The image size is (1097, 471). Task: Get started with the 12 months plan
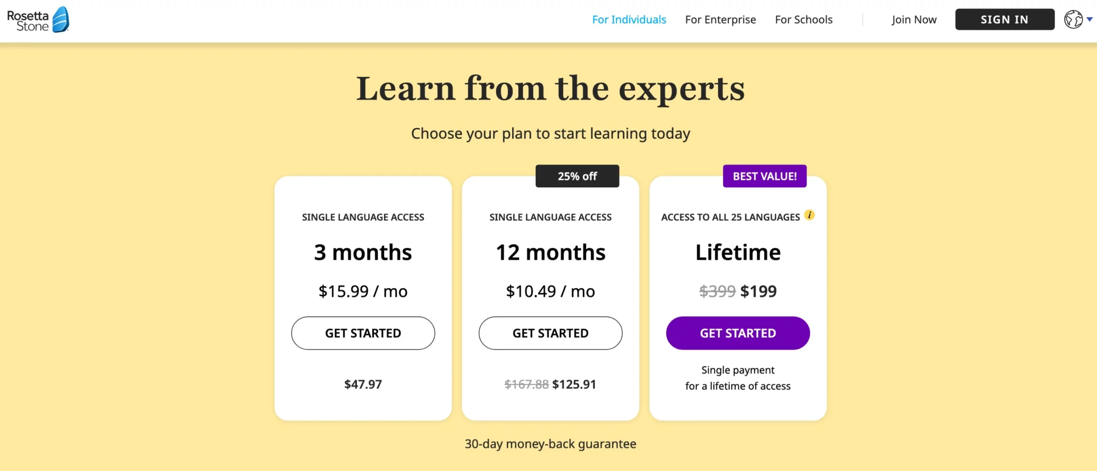[x=550, y=333]
